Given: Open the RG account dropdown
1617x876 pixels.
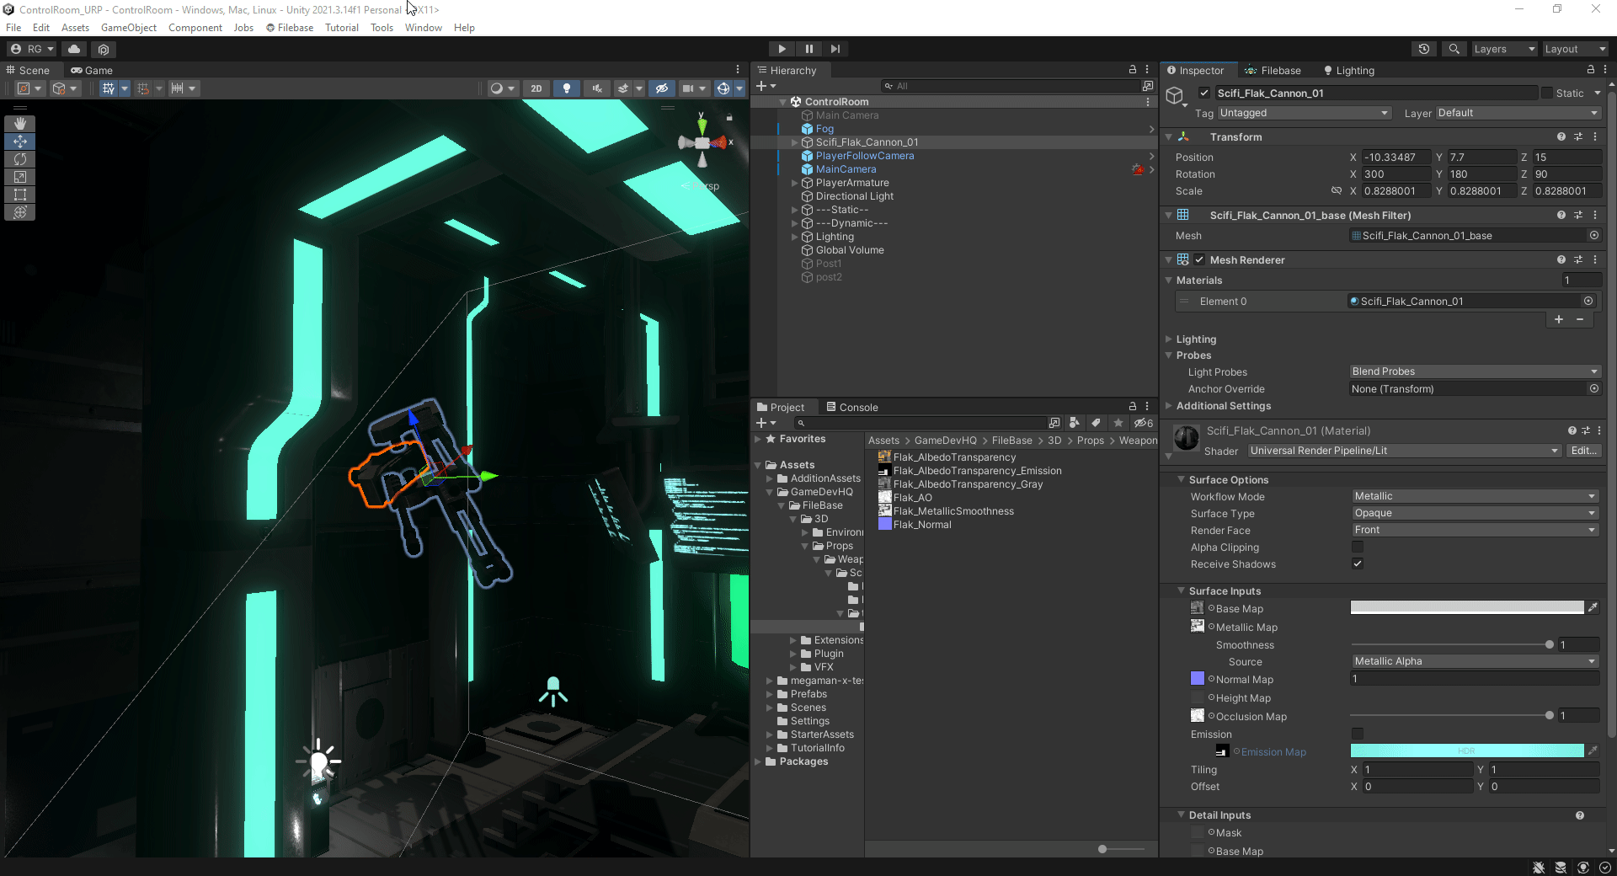Looking at the screenshot, I should pos(31,49).
